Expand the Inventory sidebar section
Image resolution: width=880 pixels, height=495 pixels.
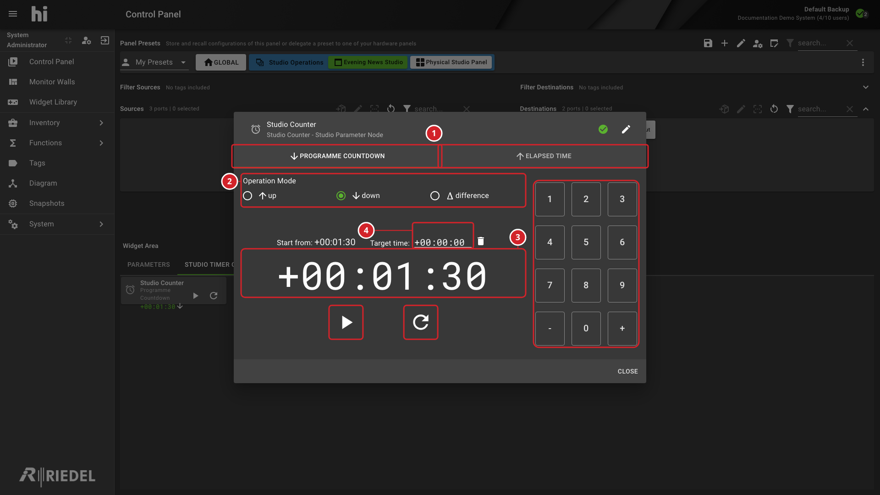click(57, 123)
